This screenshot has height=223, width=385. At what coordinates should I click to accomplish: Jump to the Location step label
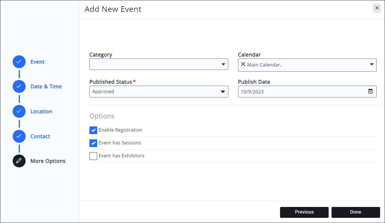click(41, 111)
